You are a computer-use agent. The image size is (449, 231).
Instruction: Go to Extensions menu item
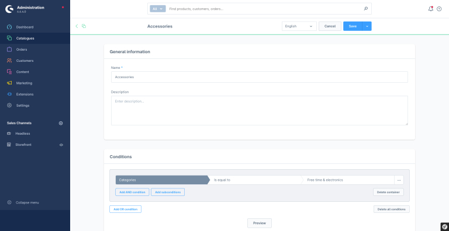[25, 94]
